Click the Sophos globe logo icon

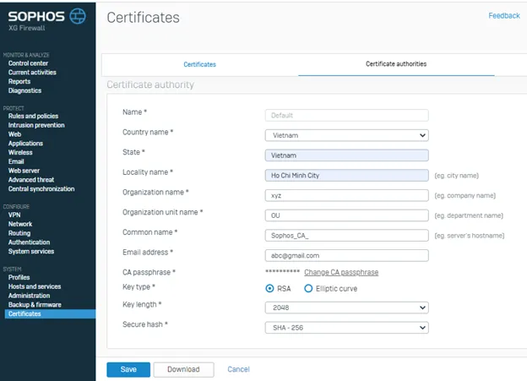(x=77, y=15)
